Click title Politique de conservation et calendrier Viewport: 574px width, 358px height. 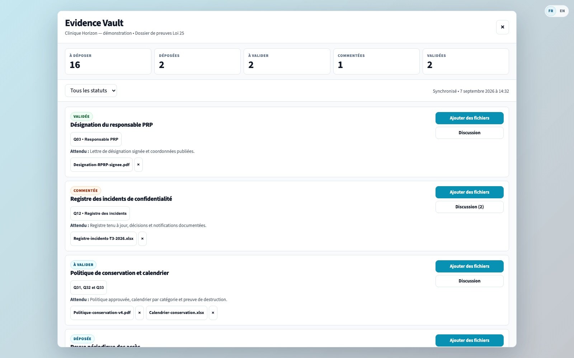click(x=119, y=273)
